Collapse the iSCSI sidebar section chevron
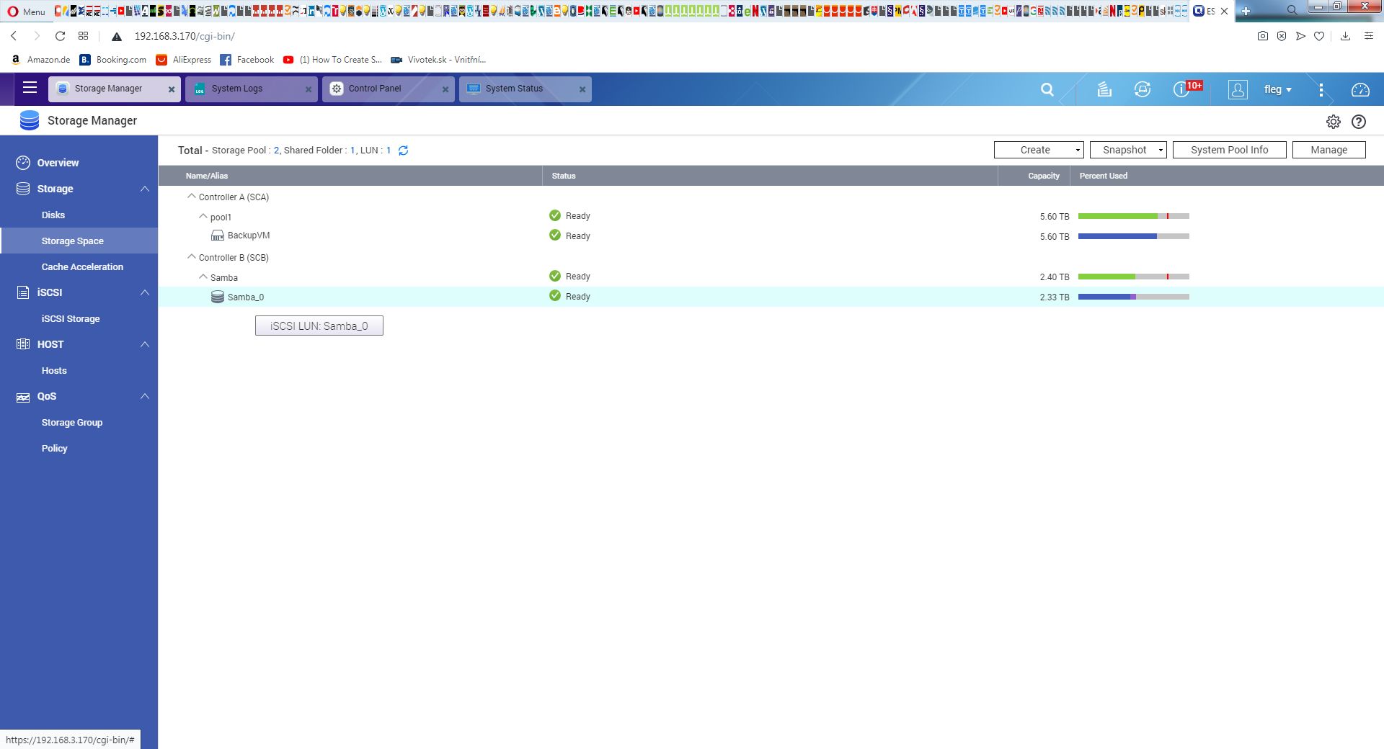Viewport: 1384px width, 749px height. coord(145,292)
